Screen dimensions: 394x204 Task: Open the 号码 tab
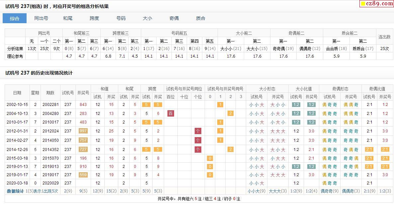point(121,18)
